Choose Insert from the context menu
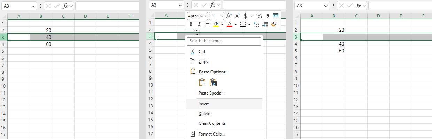The image size is (432, 139). point(203,104)
